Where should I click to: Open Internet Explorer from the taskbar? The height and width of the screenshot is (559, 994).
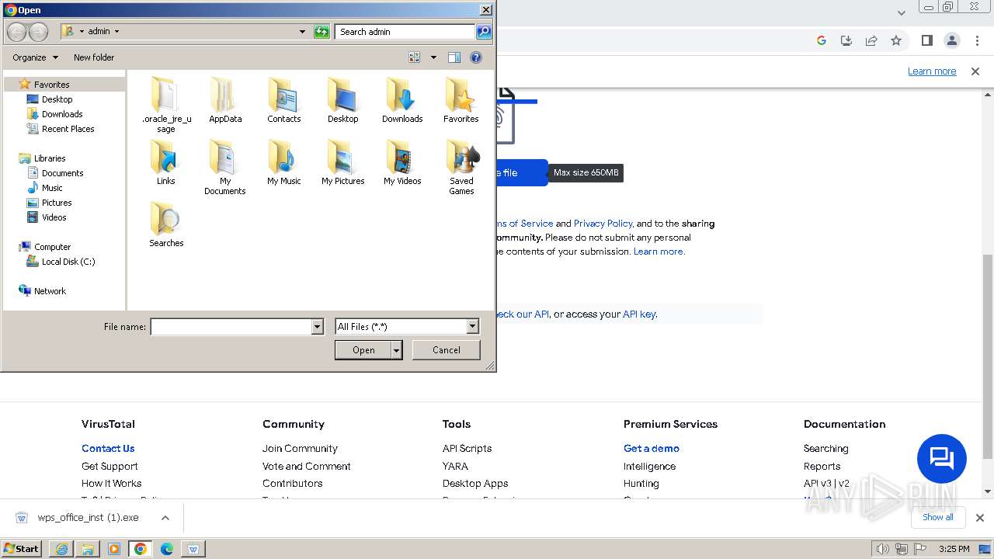pyautogui.click(x=61, y=549)
